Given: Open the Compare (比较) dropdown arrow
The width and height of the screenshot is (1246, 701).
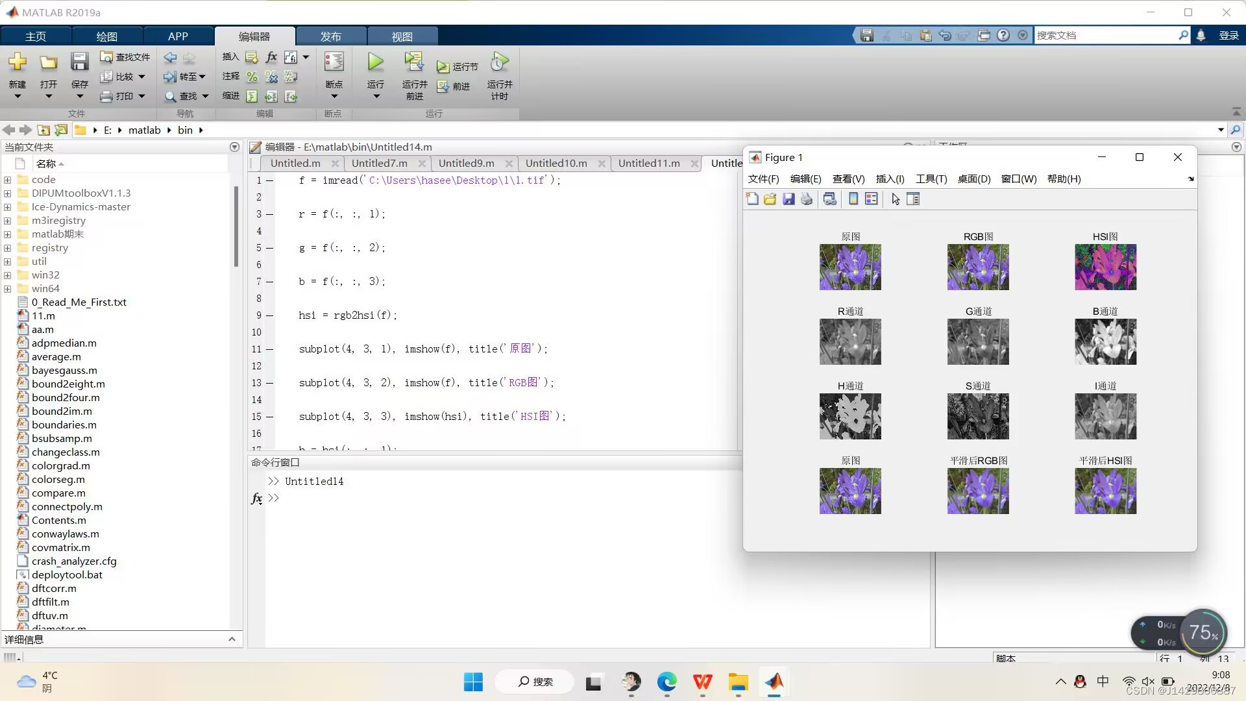Looking at the screenshot, I should point(141,77).
